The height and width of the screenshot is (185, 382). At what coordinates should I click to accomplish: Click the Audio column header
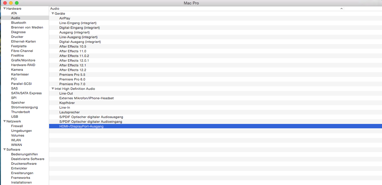196,9
